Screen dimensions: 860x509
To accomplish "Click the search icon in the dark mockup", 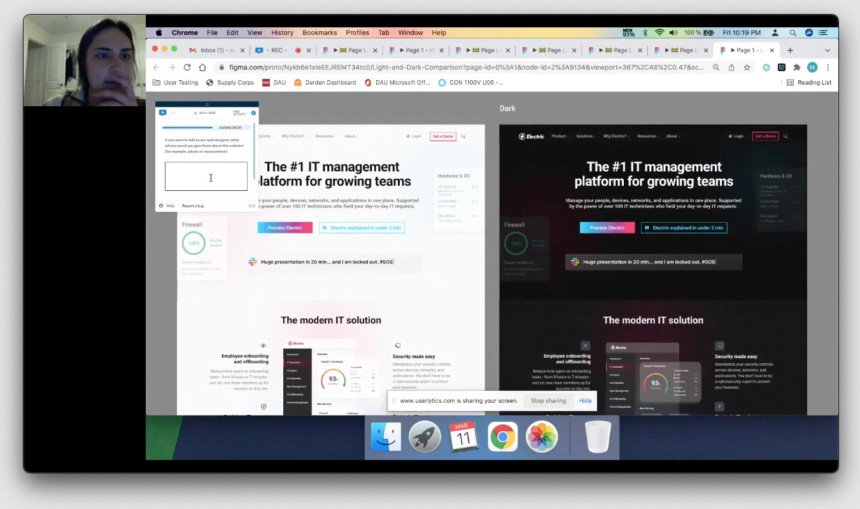I will pos(786,136).
